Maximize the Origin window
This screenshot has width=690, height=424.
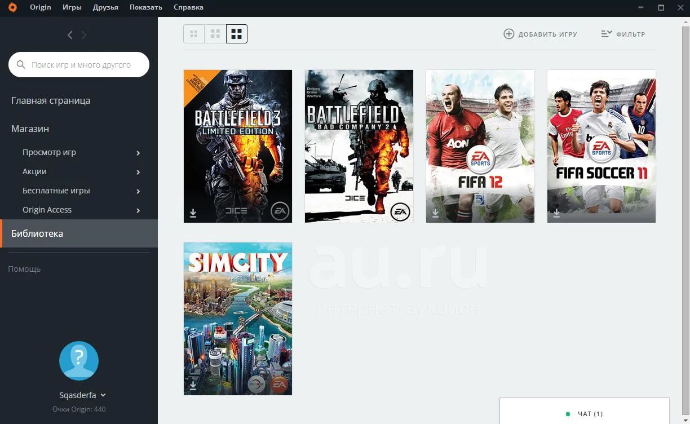tap(661, 7)
